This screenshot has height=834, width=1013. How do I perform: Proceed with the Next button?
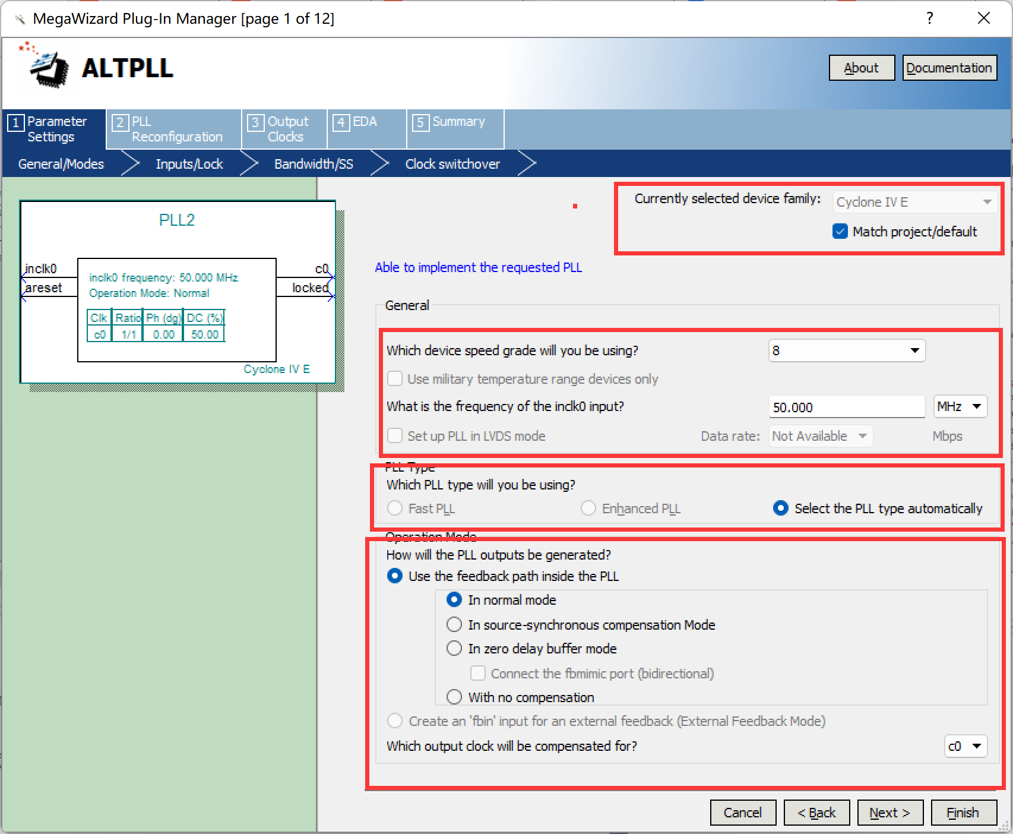point(890,813)
